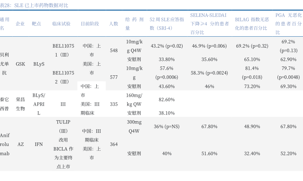
Task: Click the "Anifrolumab" drug name cell
Action: tap(5, 144)
